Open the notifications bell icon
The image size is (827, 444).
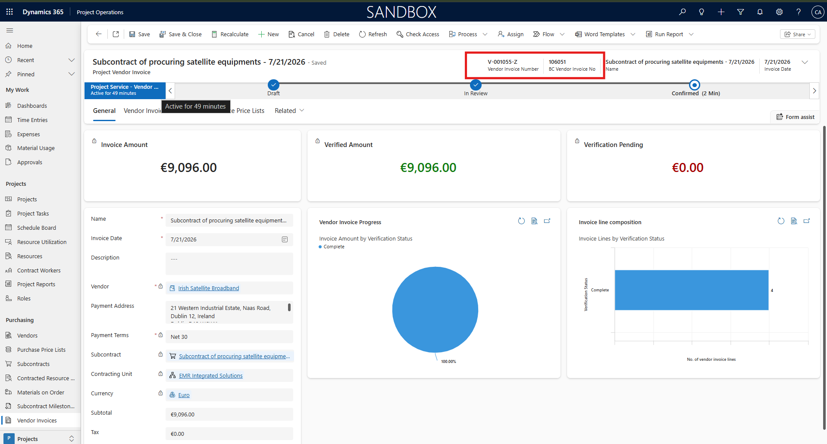[760, 12]
